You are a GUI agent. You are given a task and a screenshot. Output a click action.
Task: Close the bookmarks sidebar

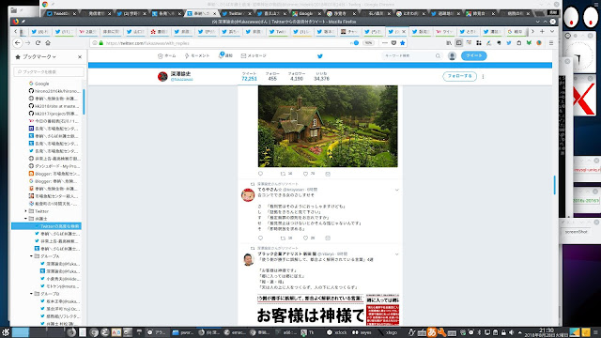[80, 56]
